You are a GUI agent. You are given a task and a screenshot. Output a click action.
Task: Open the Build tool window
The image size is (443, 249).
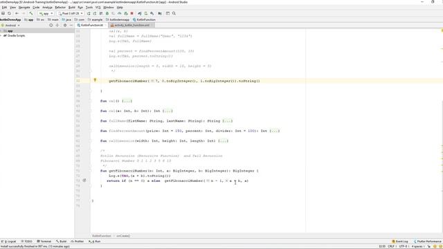[61, 241]
